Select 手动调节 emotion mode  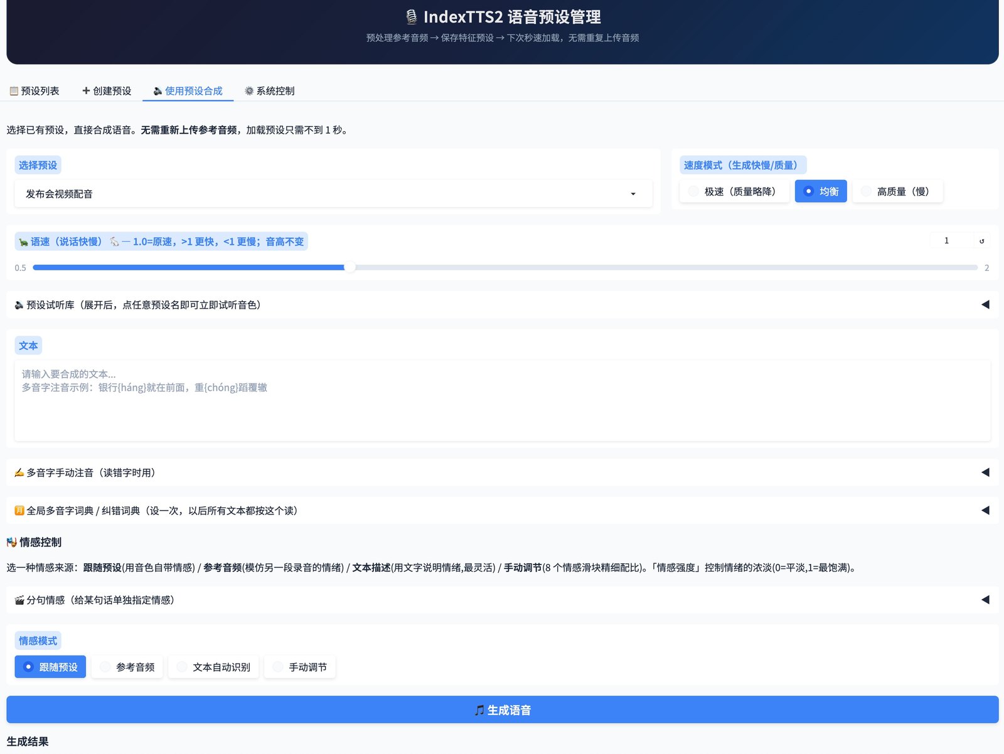pyautogui.click(x=300, y=667)
